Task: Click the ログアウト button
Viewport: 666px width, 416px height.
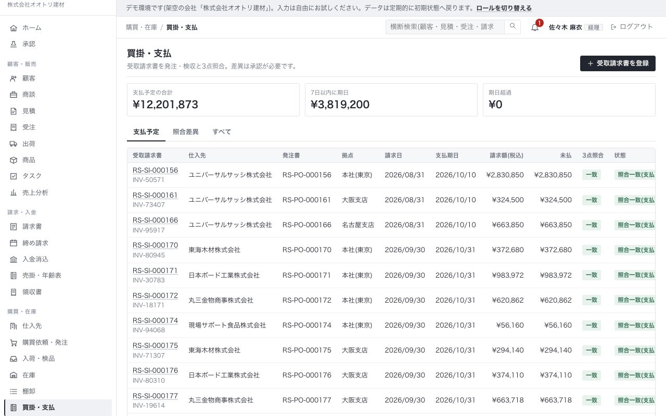Action: click(x=632, y=27)
